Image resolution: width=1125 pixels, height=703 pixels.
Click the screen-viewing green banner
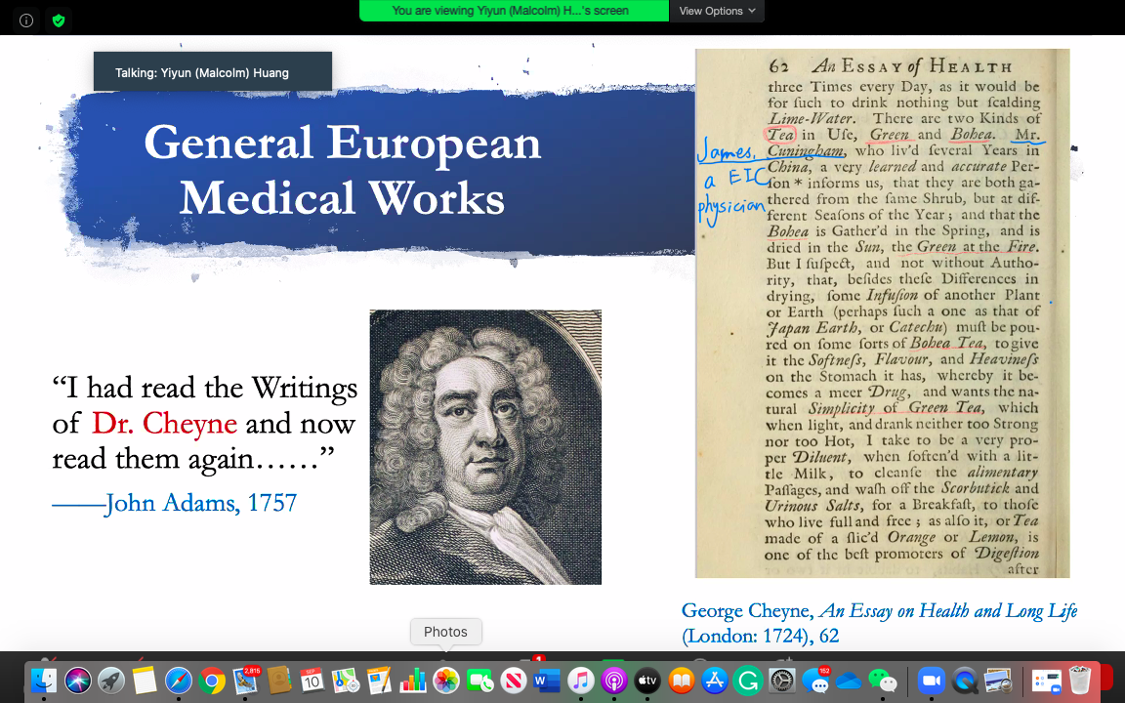coord(514,11)
